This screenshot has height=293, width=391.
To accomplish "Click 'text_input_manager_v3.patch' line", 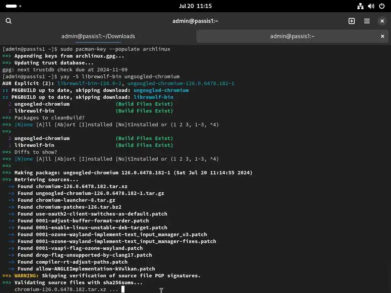I will pyautogui.click(x=108, y=235).
